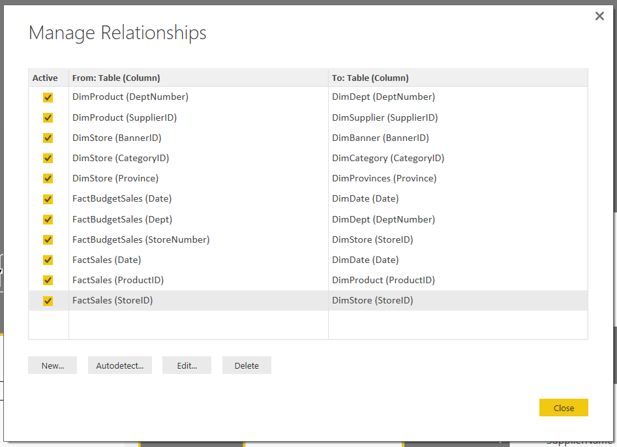Uncheck Active for DimProduct (DeptNumber) relationship

coord(48,97)
